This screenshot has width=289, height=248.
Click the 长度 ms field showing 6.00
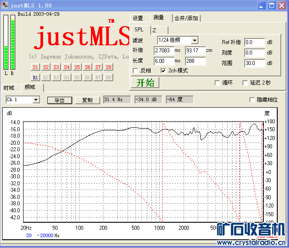[164, 61]
